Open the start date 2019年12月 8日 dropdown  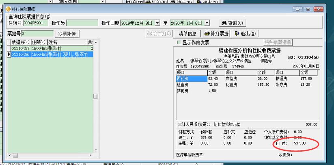point(157,23)
